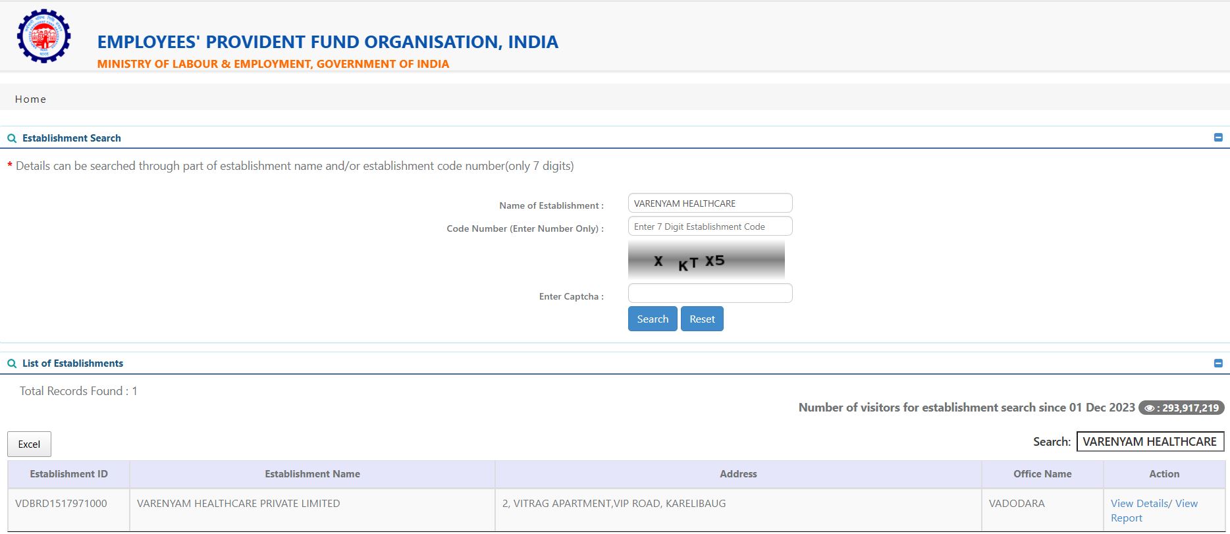Click the magnifier icon beside List of Establishments
This screenshot has height=534, width=1230.
11,363
